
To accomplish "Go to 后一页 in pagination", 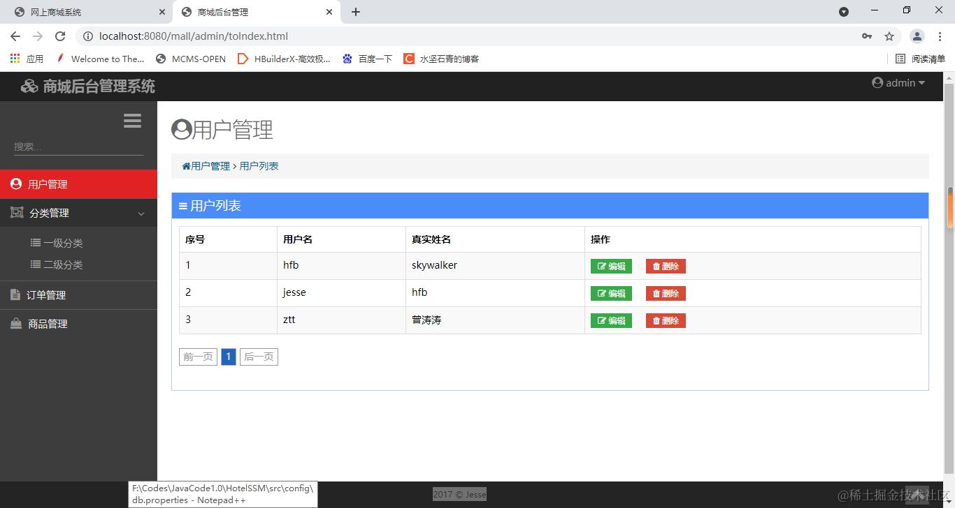I will pos(259,357).
